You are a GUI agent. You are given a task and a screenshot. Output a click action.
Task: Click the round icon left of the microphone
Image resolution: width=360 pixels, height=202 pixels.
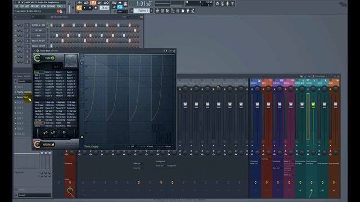(x=217, y=3)
